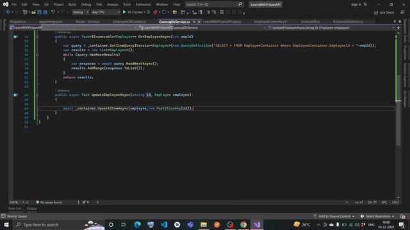This screenshot has width=410, height=230.
Task: Collapse the UpdateEmployeeAsync method outline
Action: click(x=37, y=95)
